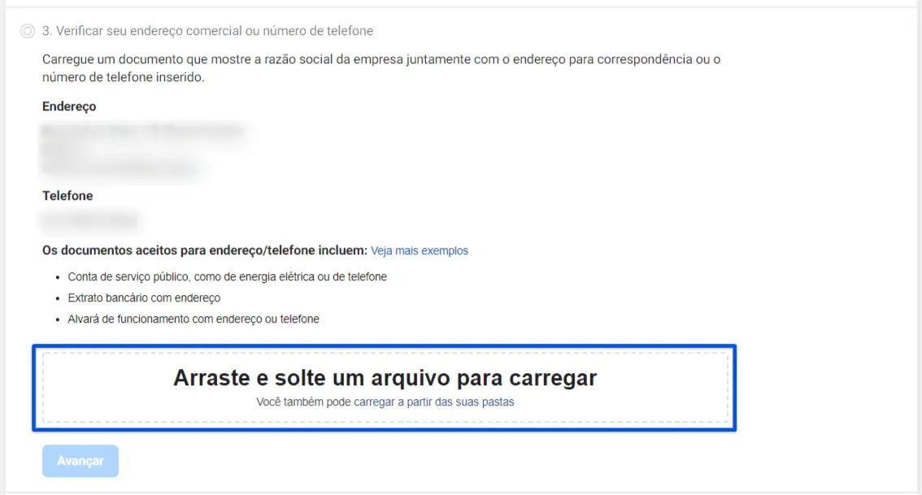
Task: Click 'carregar a partir das suas pastas' link
Action: [x=434, y=402]
